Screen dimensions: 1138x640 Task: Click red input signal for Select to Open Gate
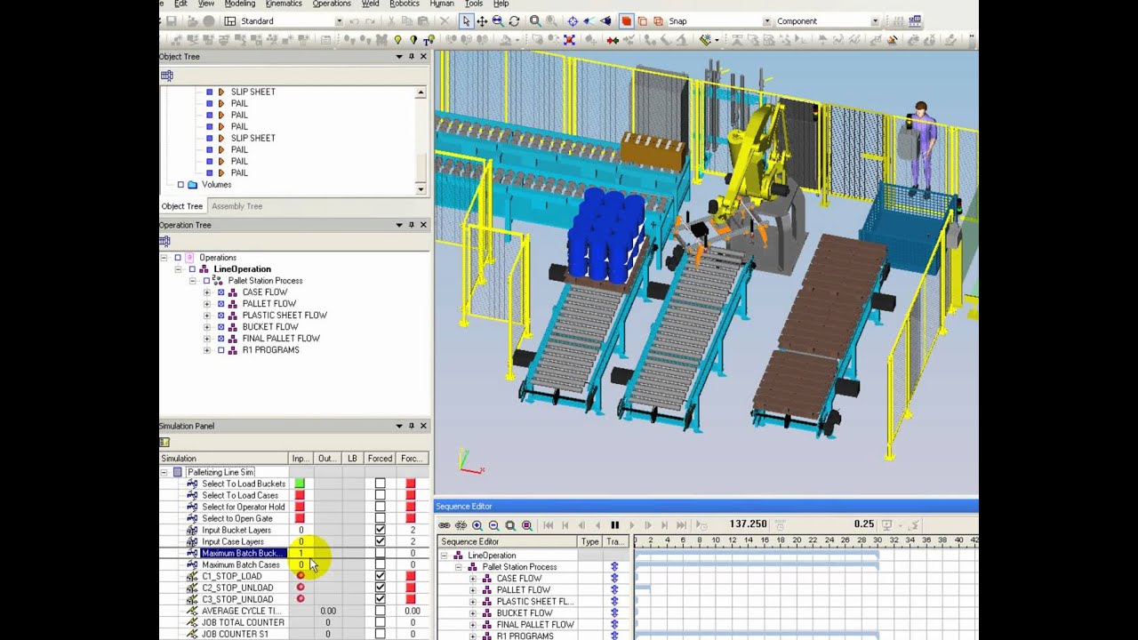coord(300,518)
